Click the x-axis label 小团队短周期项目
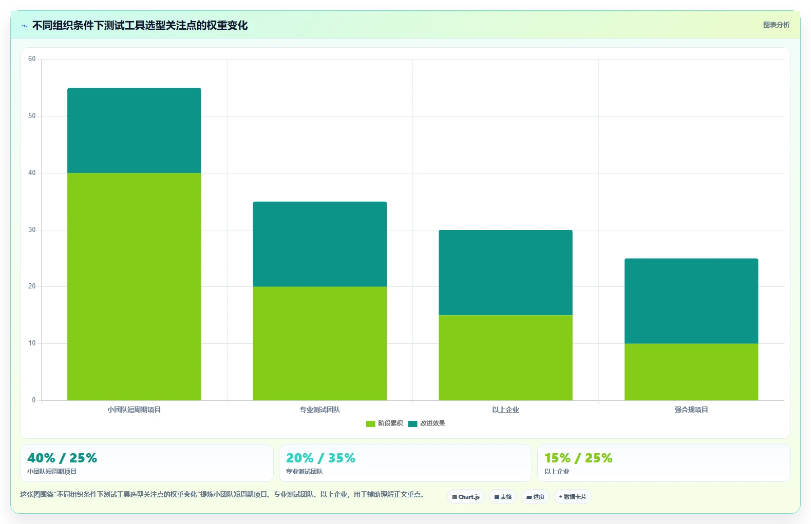This screenshot has width=811, height=524. 134,410
